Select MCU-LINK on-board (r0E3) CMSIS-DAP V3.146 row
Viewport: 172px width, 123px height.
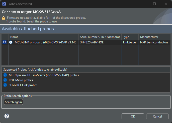point(86,42)
